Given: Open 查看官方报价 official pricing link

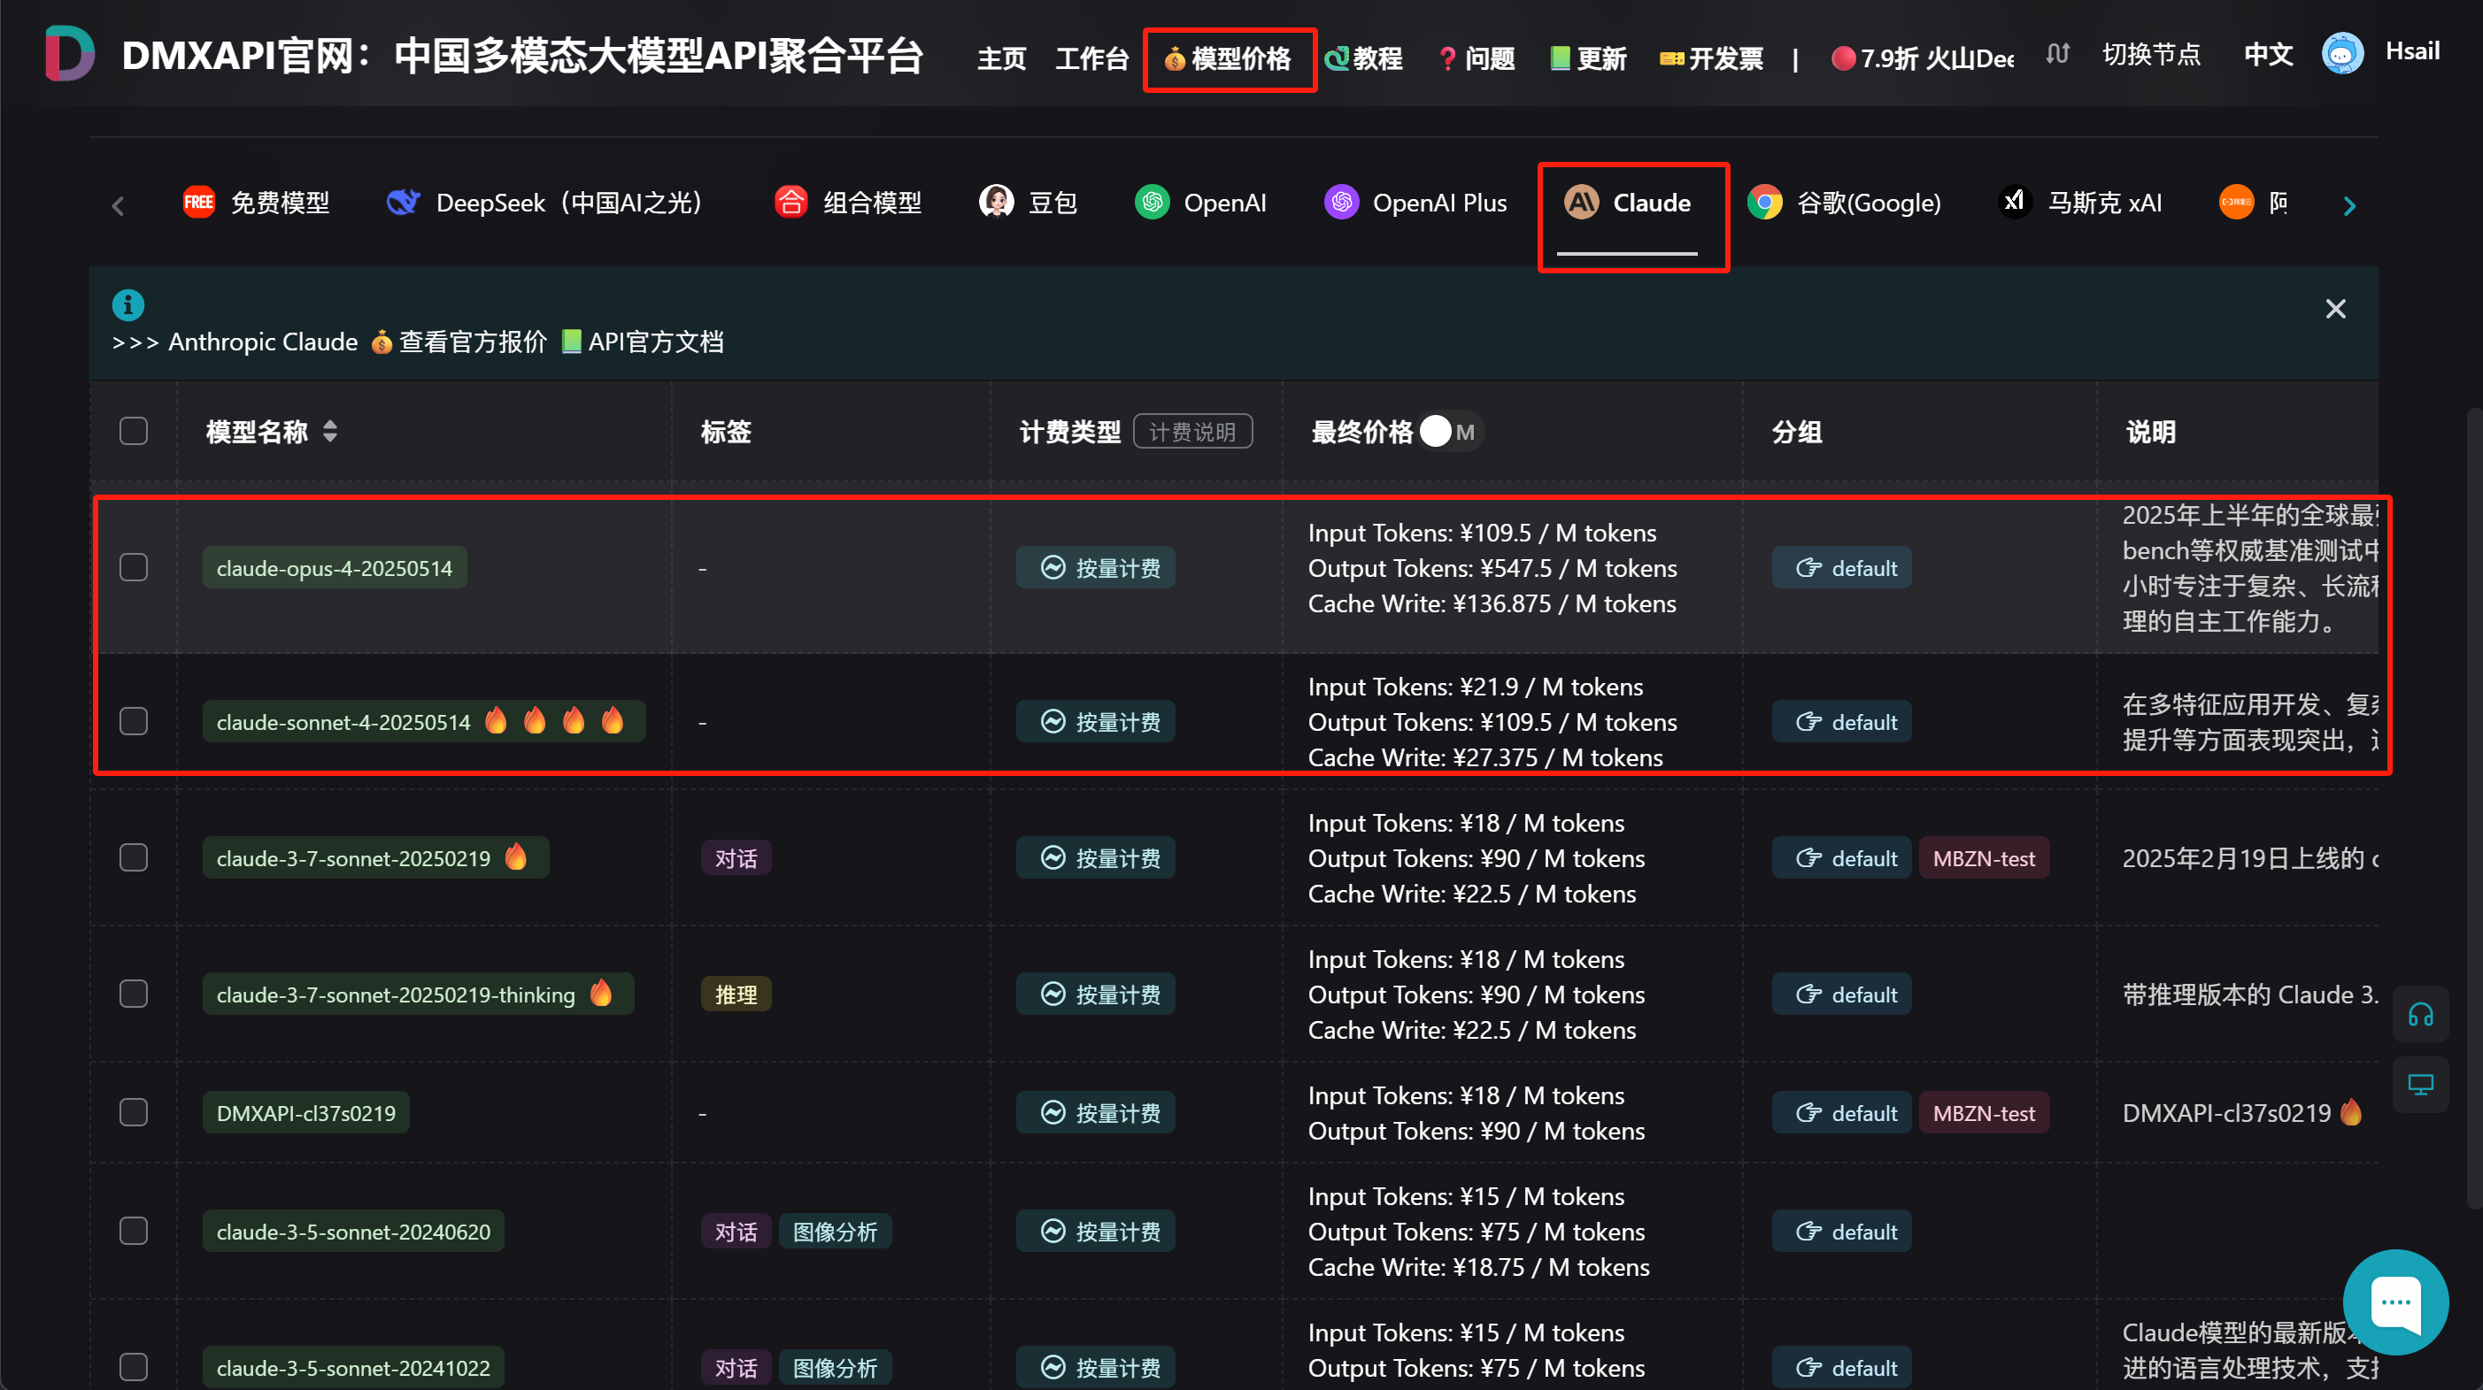Looking at the screenshot, I should point(473,342).
